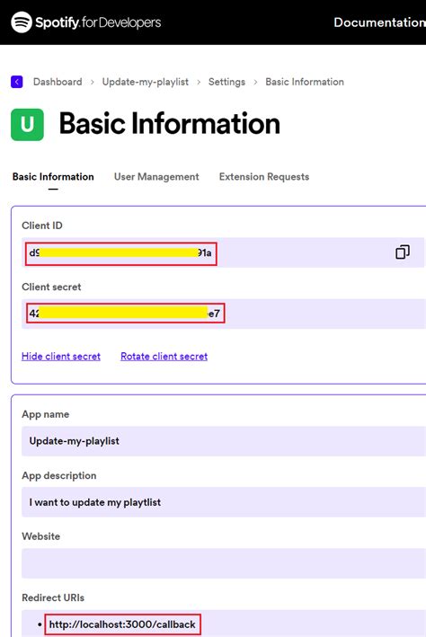
Task: Click Basic Information breadcrumb
Action: tap(305, 82)
